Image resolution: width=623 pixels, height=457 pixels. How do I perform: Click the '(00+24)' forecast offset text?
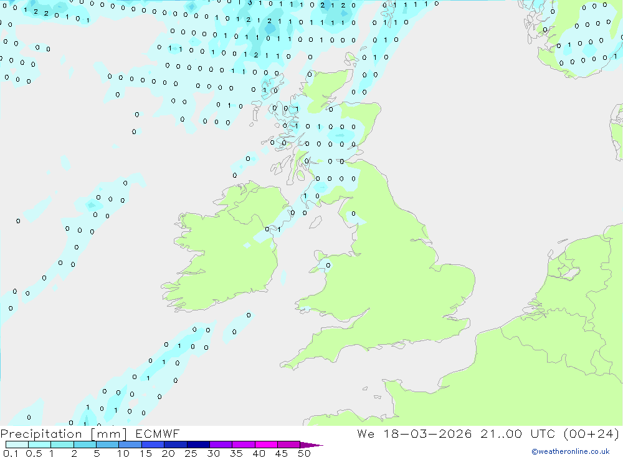[x=591, y=433]
